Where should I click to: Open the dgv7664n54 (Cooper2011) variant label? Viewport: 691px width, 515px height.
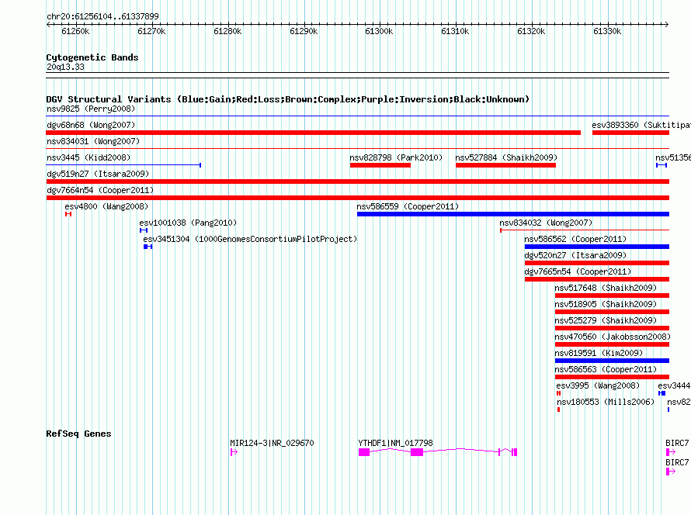pyautogui.click(x=100, y=190)
